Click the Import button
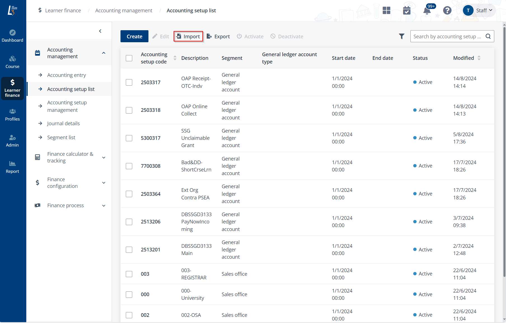 click(x=188, y=36)
